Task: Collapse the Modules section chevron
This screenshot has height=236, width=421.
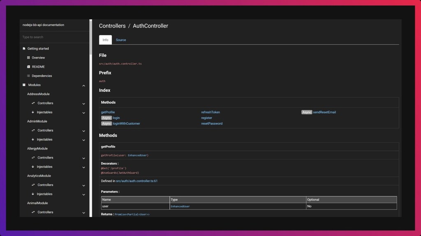Action: click(x=83, y=86)
